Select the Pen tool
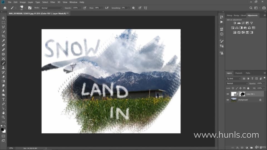Screen dimensions: 267x150 pyautogui.click(x=3, y=104)
